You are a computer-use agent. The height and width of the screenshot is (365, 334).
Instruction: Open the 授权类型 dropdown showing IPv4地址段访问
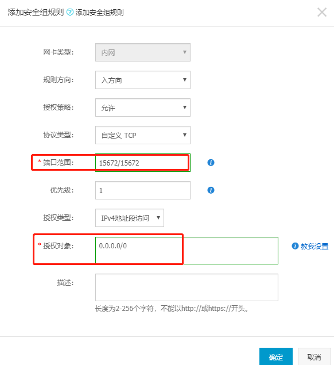pyautogui.click(x=130, y=218)
